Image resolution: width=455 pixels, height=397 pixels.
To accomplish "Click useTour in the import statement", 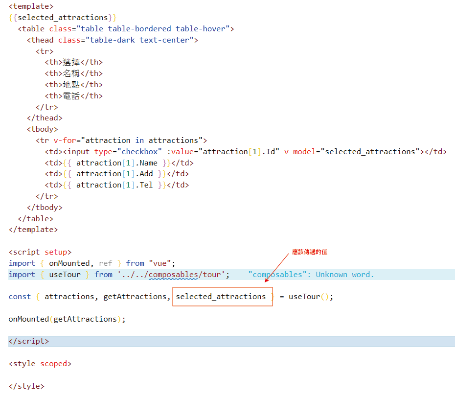I will click(x=65, y=275).
